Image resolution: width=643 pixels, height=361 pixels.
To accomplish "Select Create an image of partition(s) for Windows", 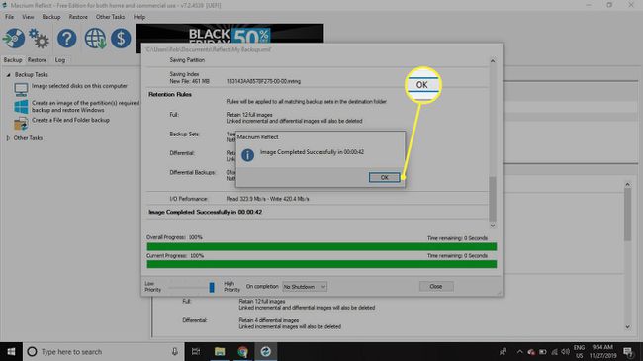I will (85, 106).
